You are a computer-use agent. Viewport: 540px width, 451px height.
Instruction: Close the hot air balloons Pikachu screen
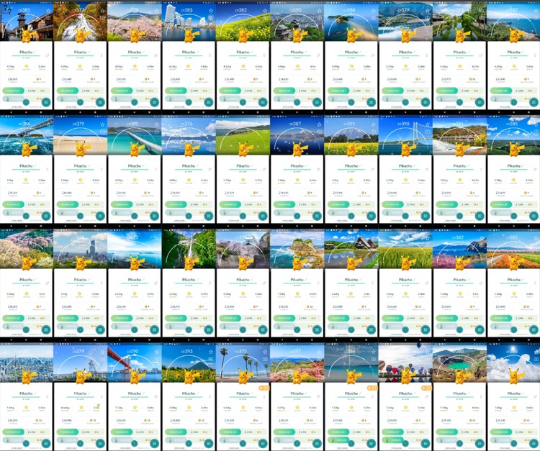(x=405, y=443)
